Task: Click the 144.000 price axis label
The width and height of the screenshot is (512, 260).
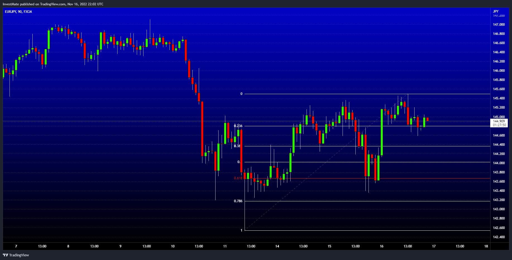Action: 499,163
